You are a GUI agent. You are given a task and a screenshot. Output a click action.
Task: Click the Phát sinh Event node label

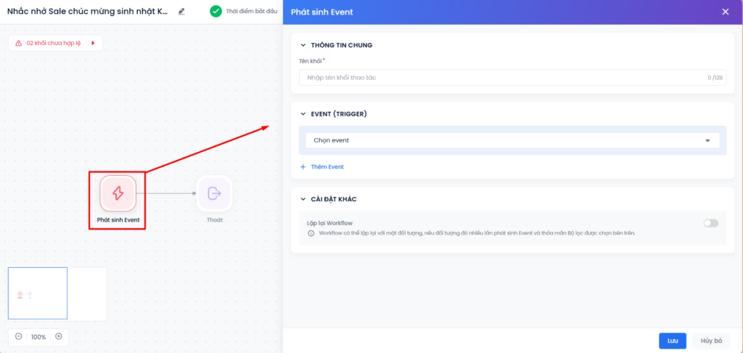(118, 220)
